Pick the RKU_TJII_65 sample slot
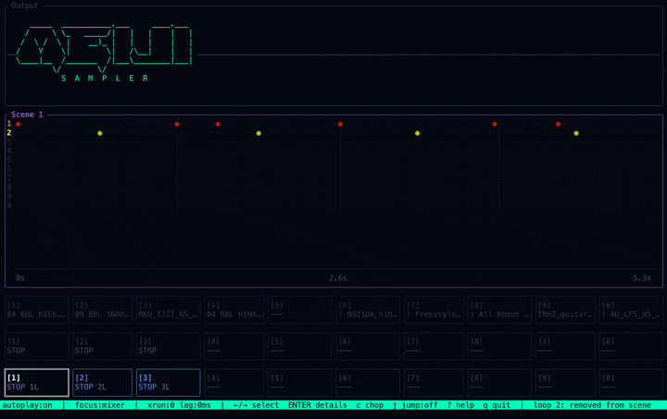667x419 pixels. (x=168, y=310)
